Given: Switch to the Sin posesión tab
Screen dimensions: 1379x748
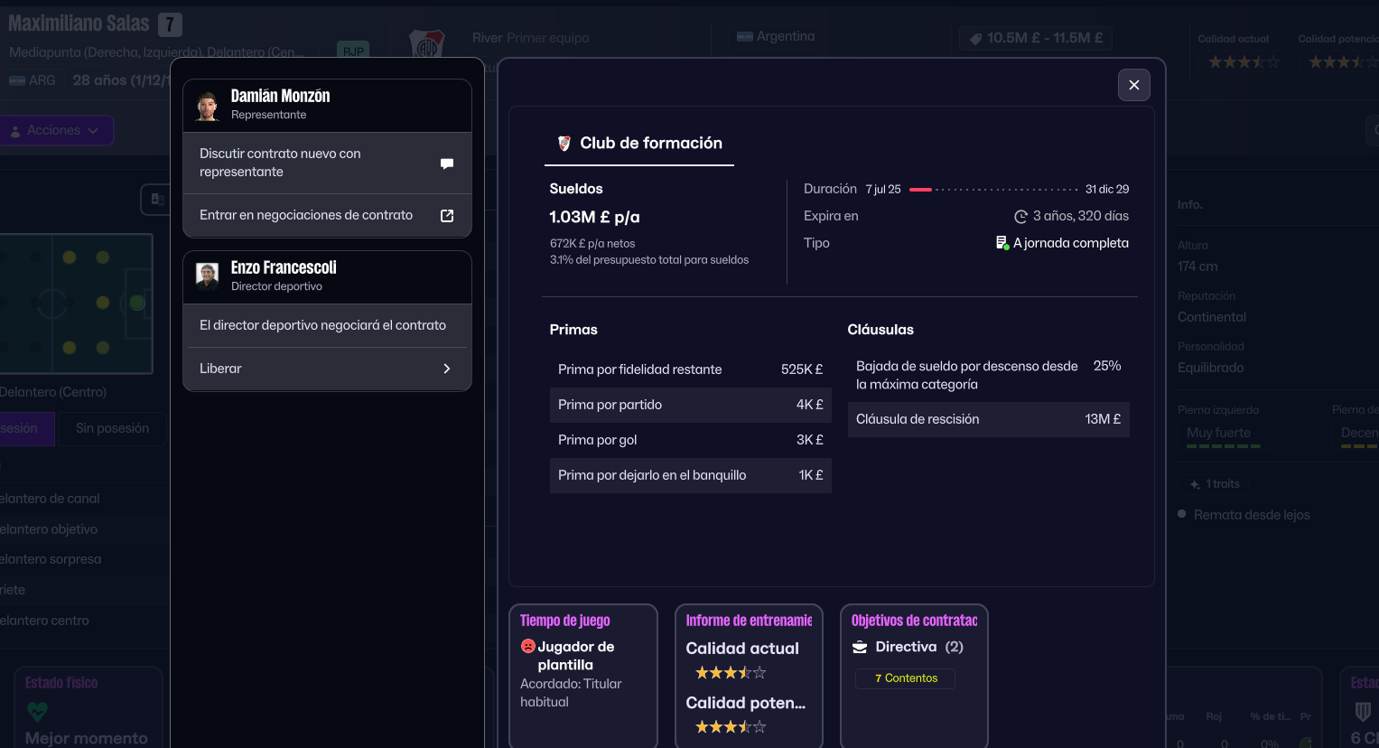Looking at the screenshot, I should tap(112, 428).
